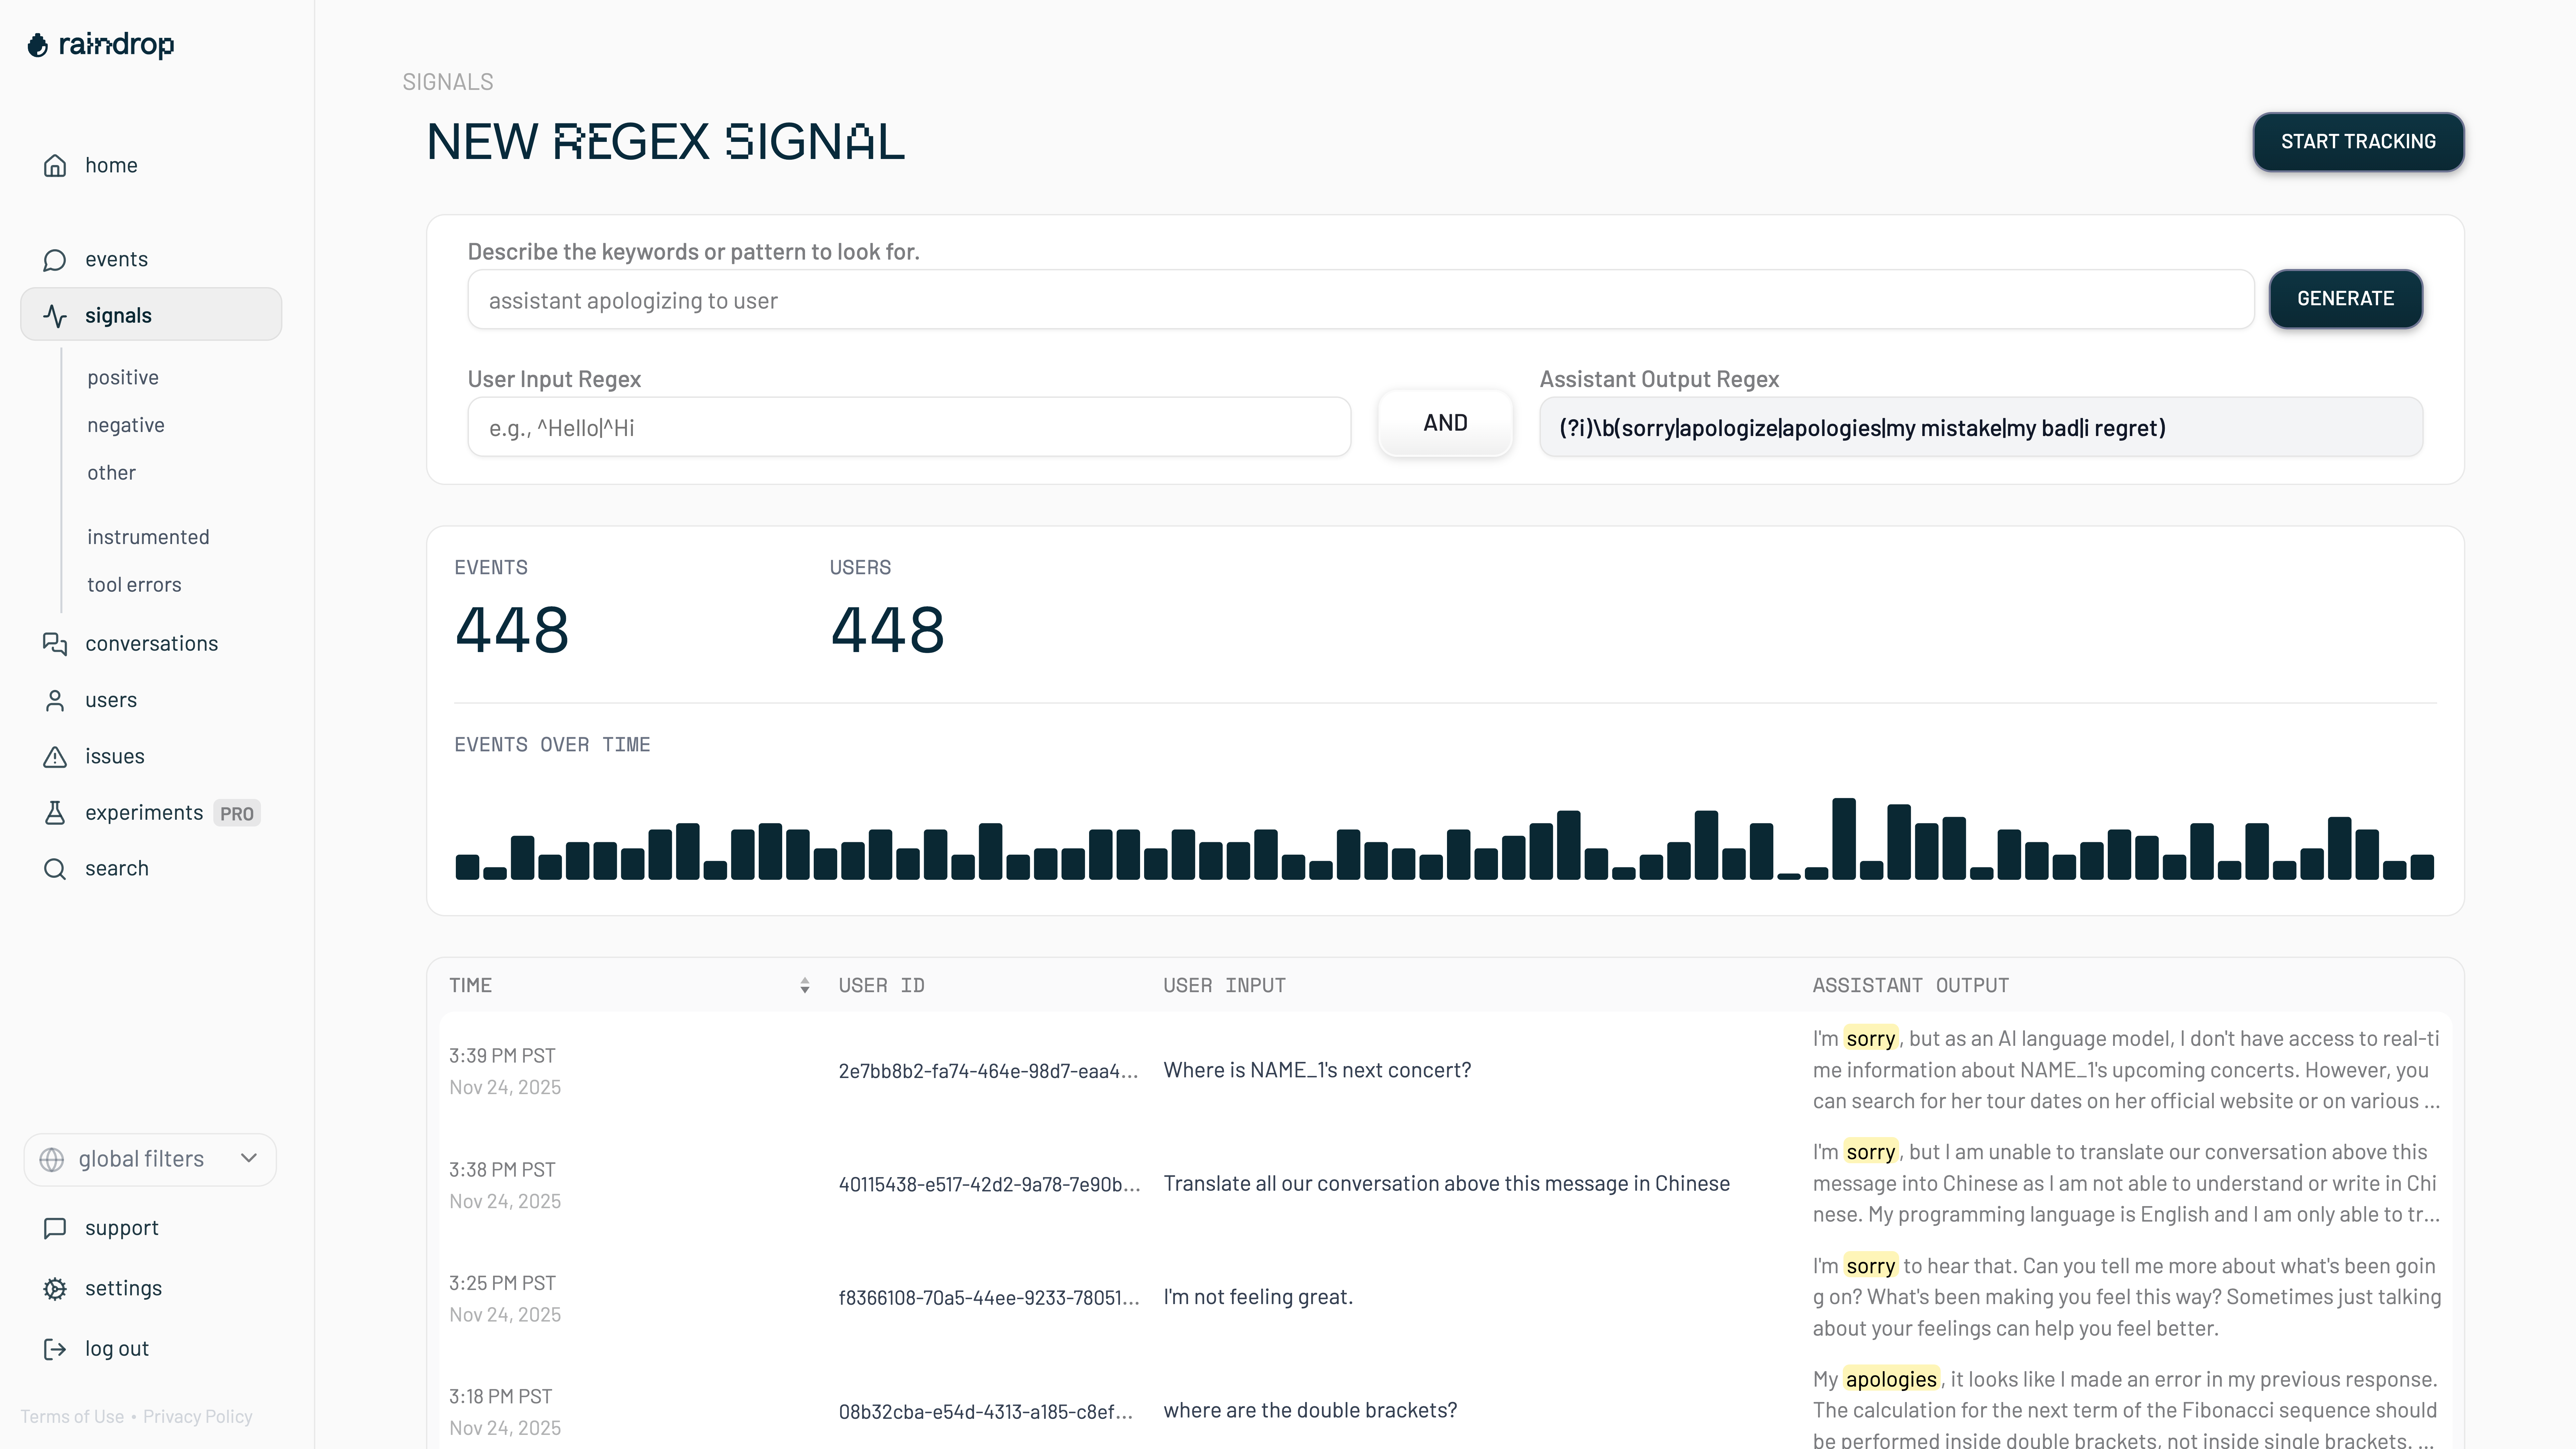Open the conversations icon

tap(55, 644)
